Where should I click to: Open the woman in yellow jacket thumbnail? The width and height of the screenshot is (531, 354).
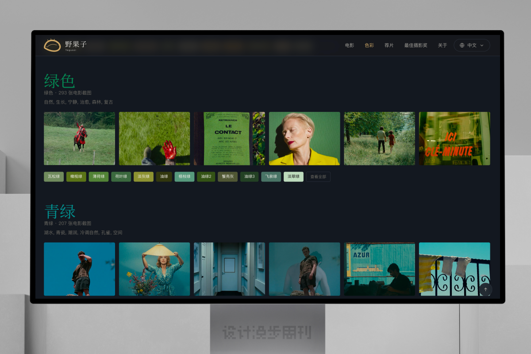[304, 139]
